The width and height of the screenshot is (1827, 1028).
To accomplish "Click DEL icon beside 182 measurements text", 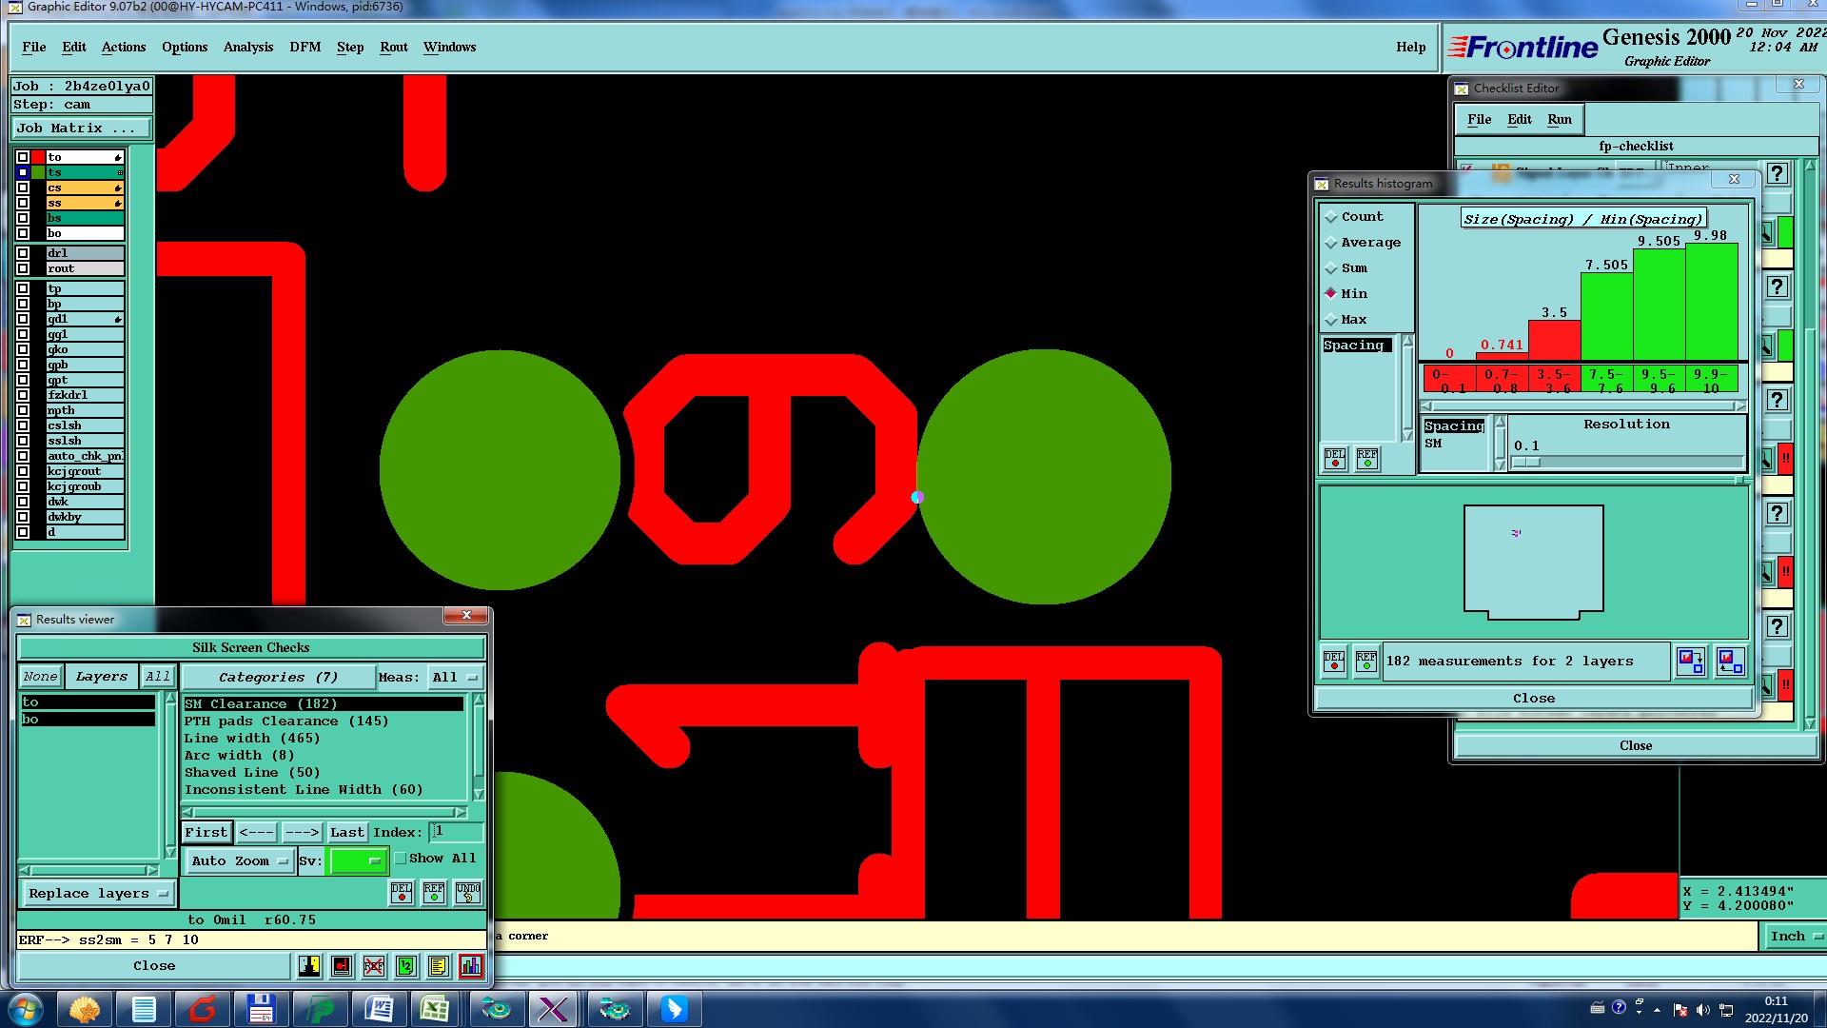I will pos(1334,661).
